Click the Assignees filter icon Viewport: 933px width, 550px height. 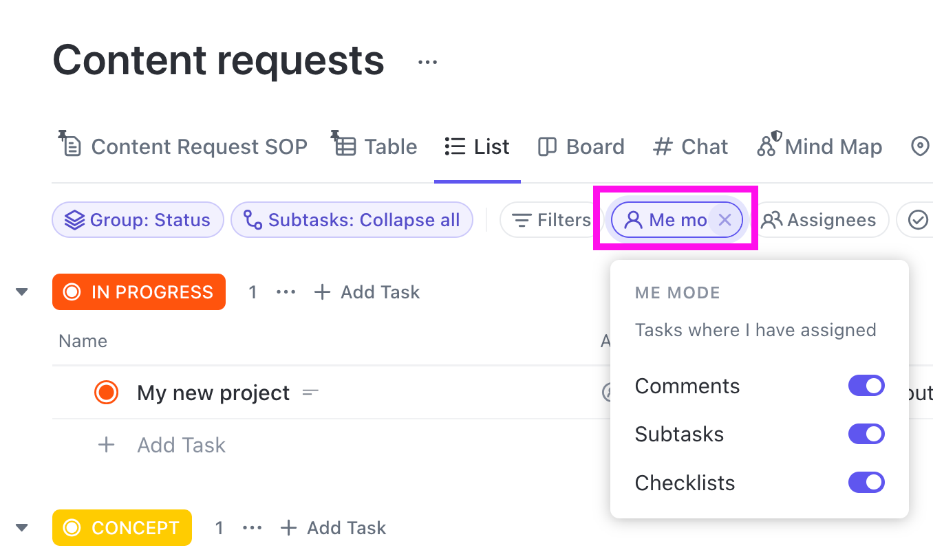tap(772, 219)
